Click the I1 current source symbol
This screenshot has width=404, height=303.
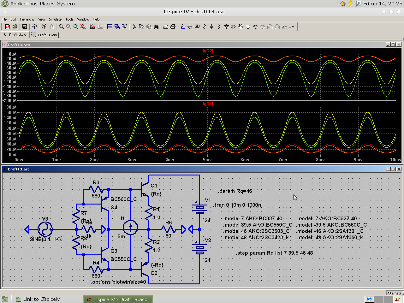pos(130,227)
